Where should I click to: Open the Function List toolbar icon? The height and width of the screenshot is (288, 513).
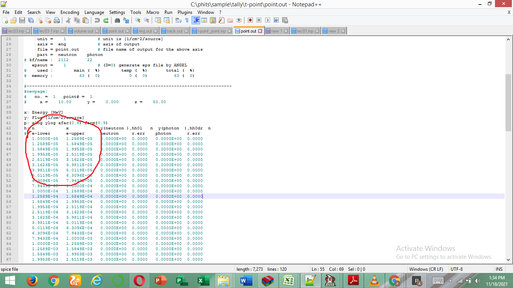pos(222,20)
